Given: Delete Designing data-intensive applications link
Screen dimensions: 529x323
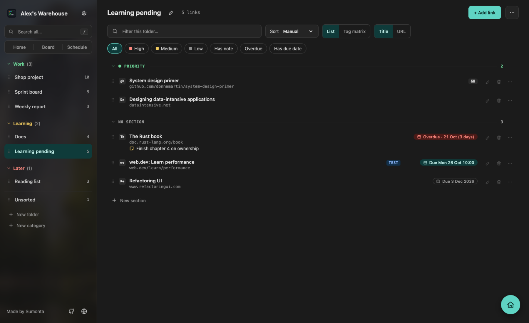Looking at the screenshot, I should pos(499,101).
